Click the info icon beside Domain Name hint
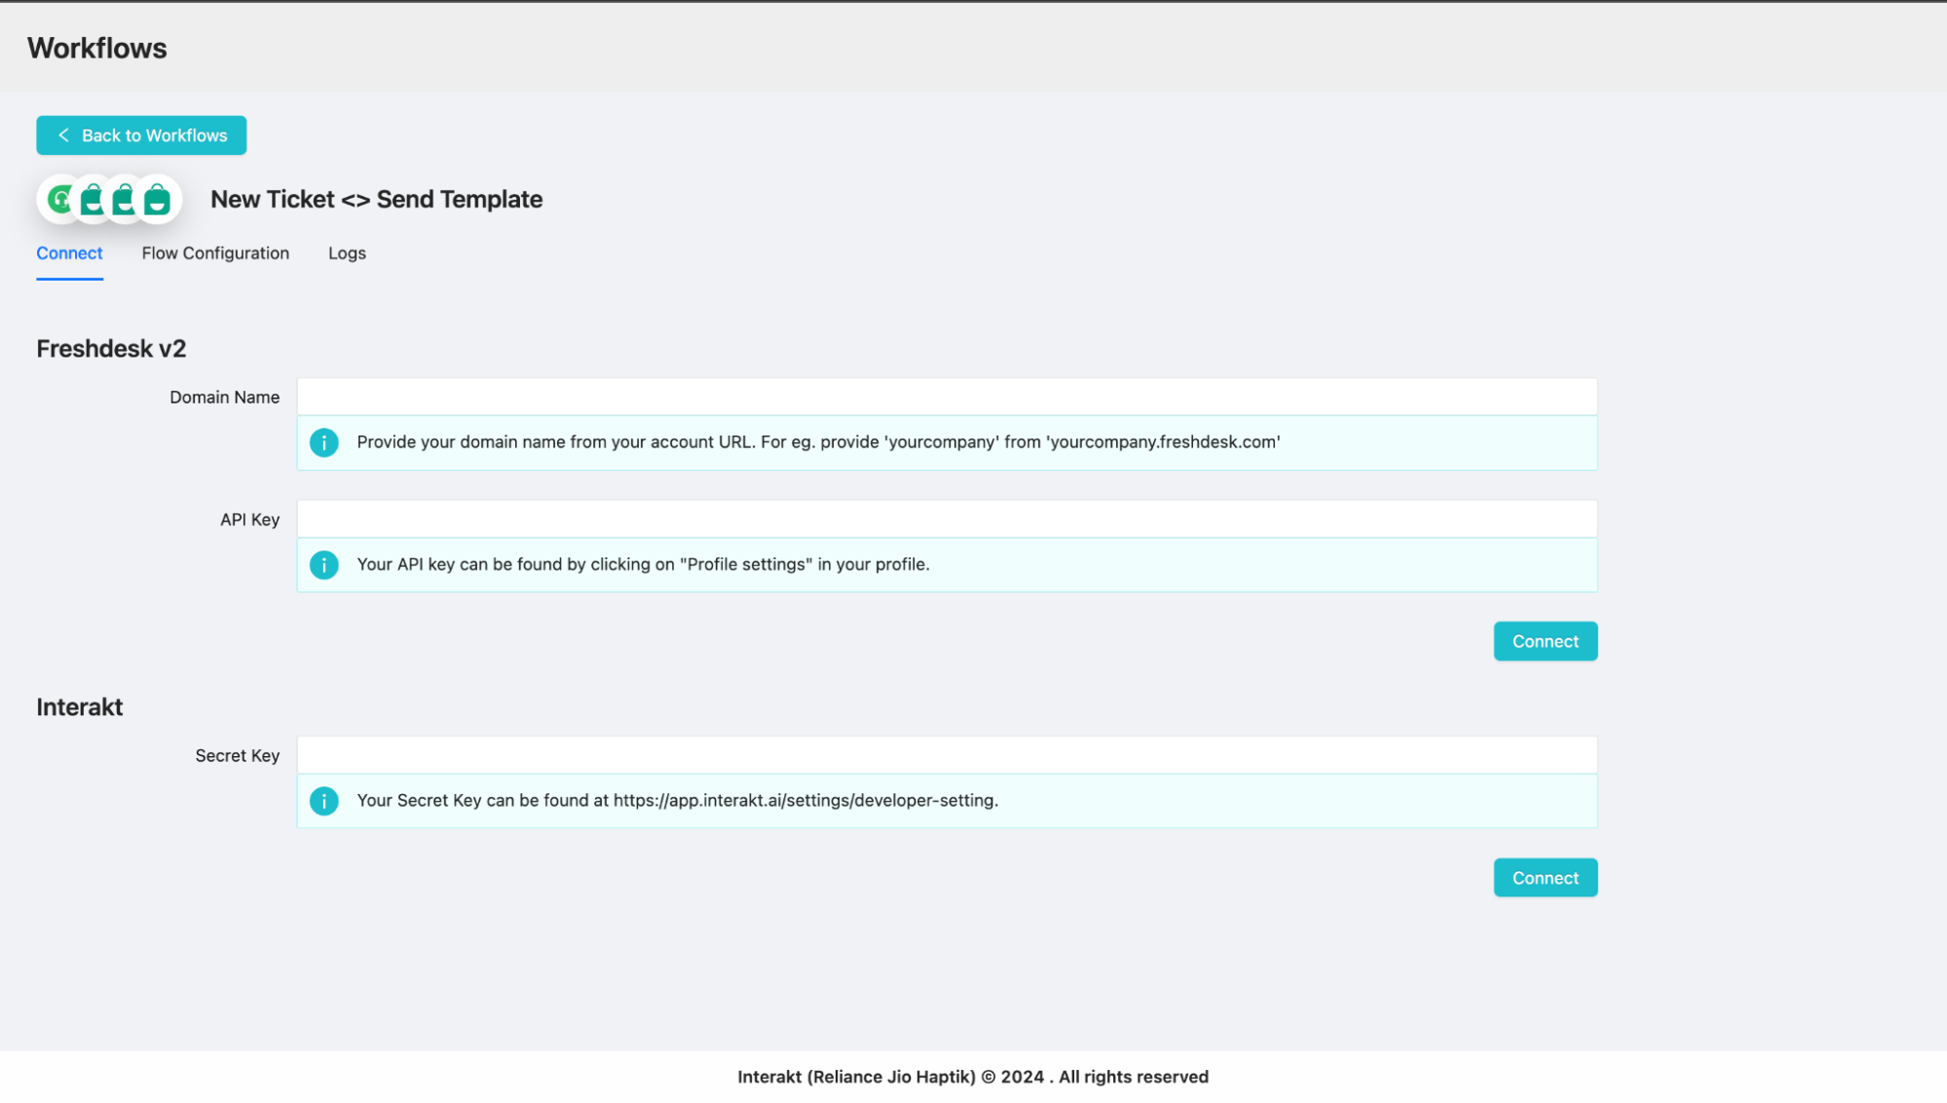The height and width of the screenshot is (1103, 1947). [x=323, y=442]
